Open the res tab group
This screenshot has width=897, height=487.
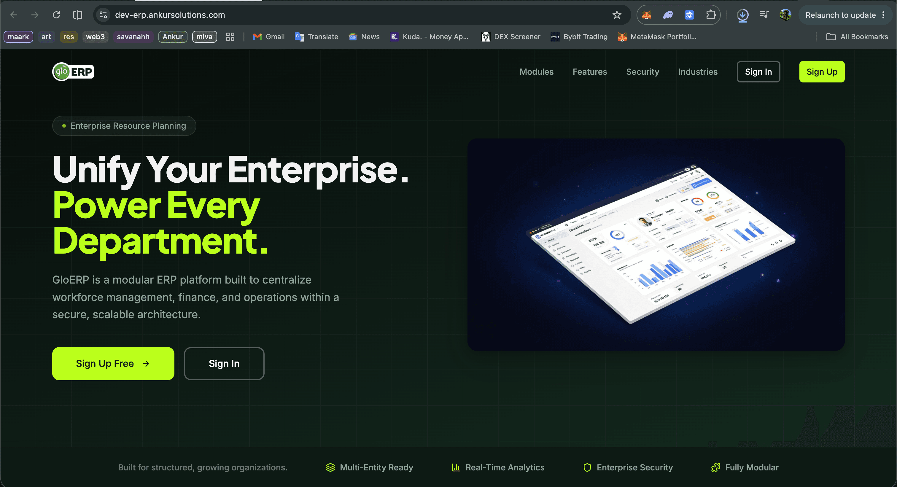69,36
